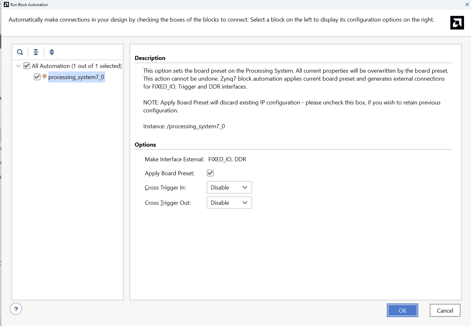
Task: Uncheck the Apply Board Preset checkbox
Action: pyautogui.click(x=210, y=173)
